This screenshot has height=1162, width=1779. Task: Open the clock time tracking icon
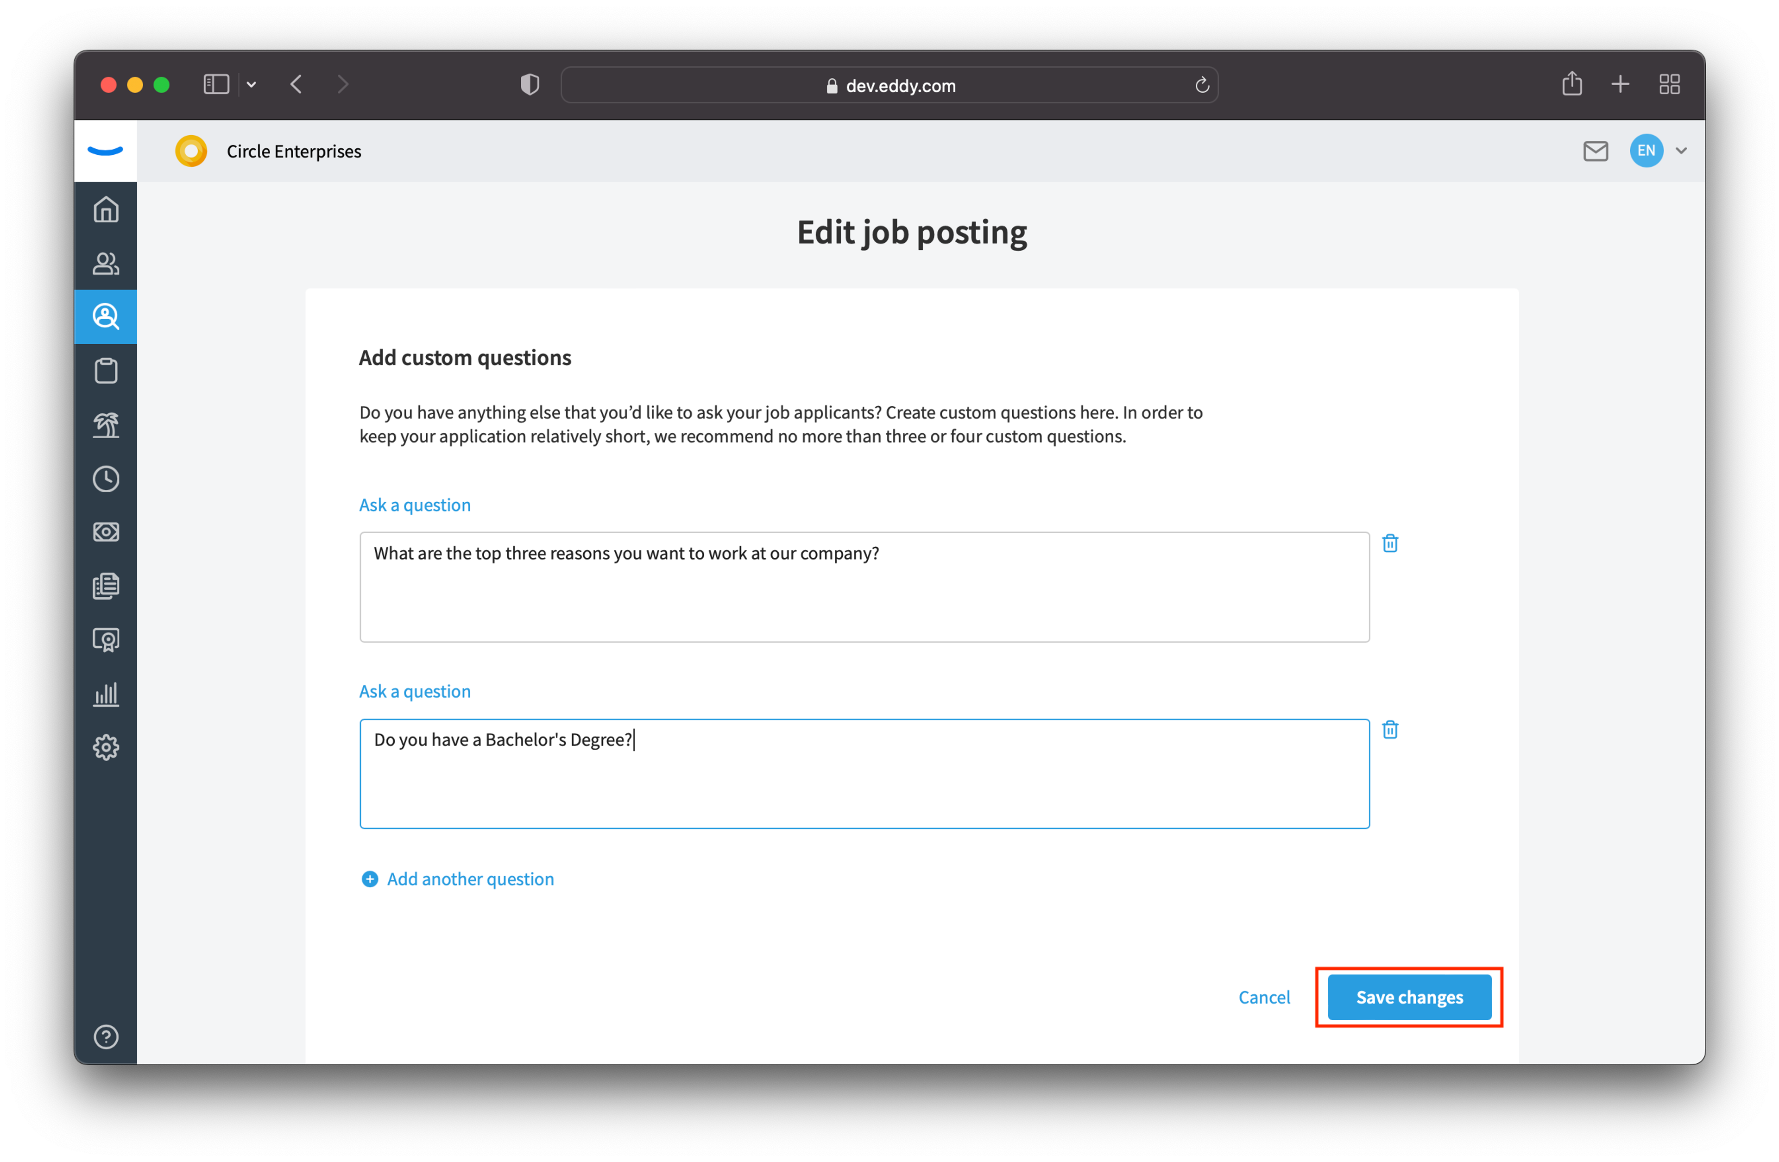[105, 479]
